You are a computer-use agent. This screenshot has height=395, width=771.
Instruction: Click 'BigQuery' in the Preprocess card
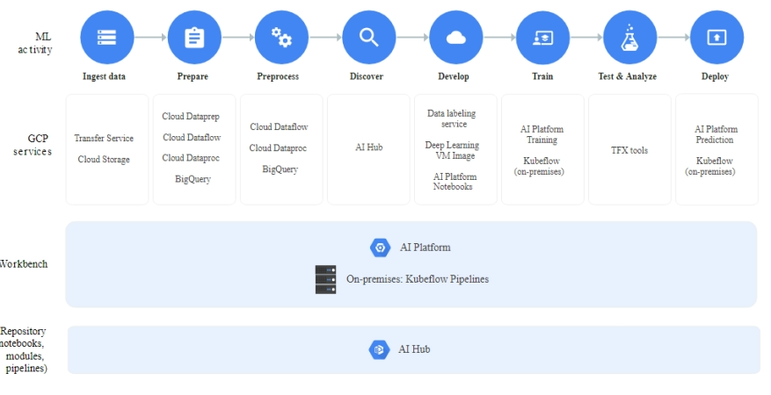280,169
